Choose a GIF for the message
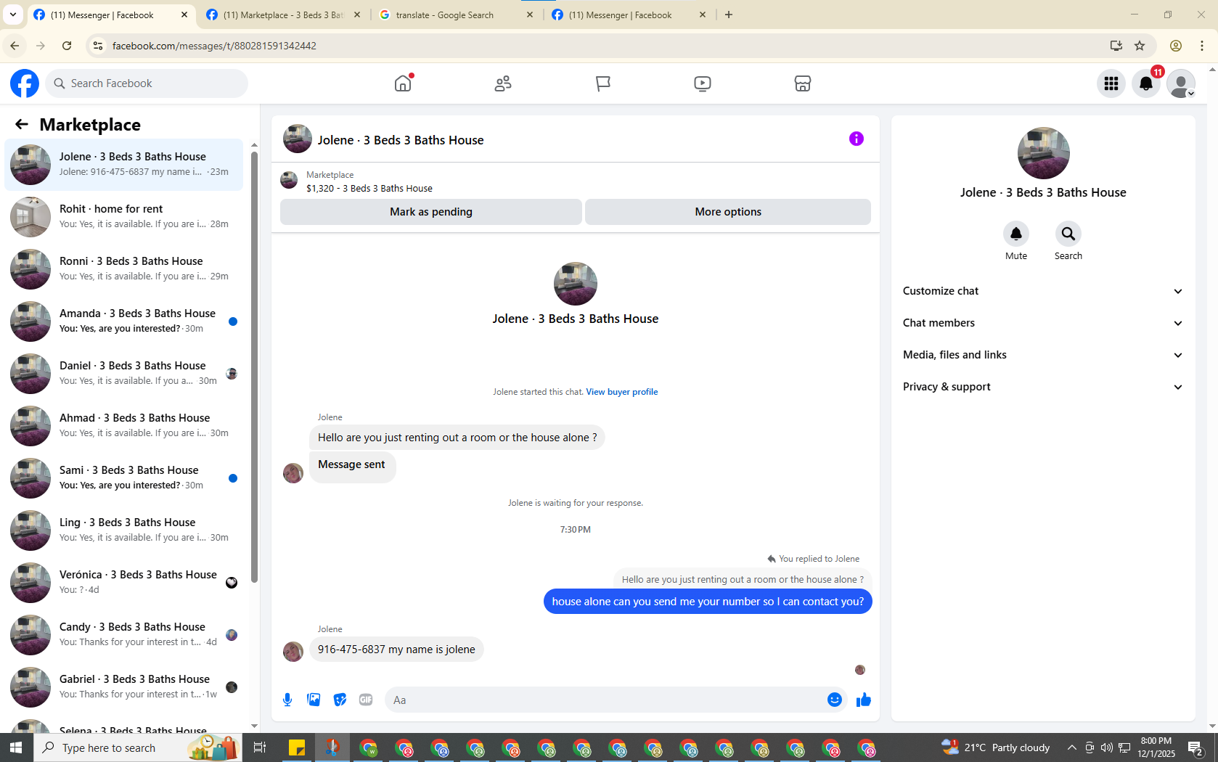This screenshot has height=762, width=1218. click(366, 700)
